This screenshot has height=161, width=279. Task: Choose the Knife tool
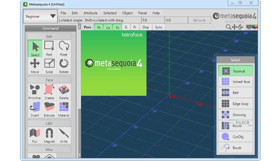click(x=64, y=135)
